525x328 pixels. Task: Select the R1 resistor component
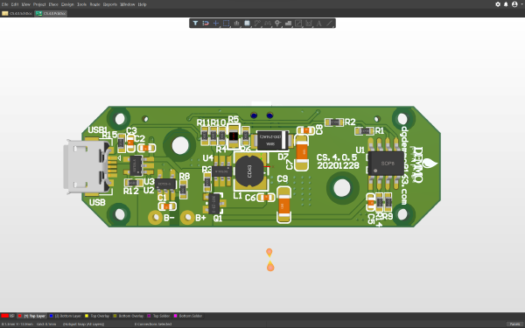click(365, 130)
